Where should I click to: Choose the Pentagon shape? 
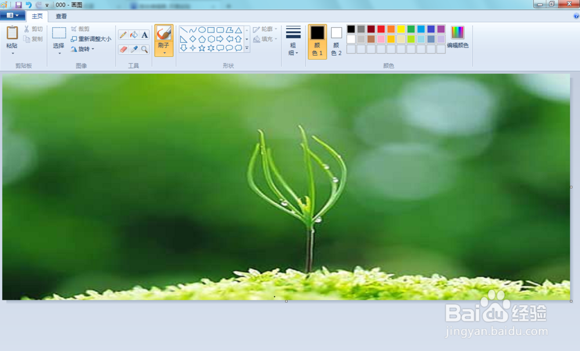click(202, 39)
